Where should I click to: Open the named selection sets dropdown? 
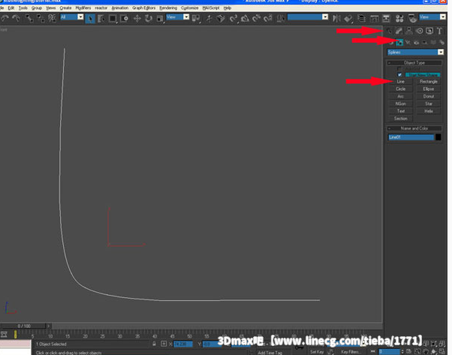point(308,17)
